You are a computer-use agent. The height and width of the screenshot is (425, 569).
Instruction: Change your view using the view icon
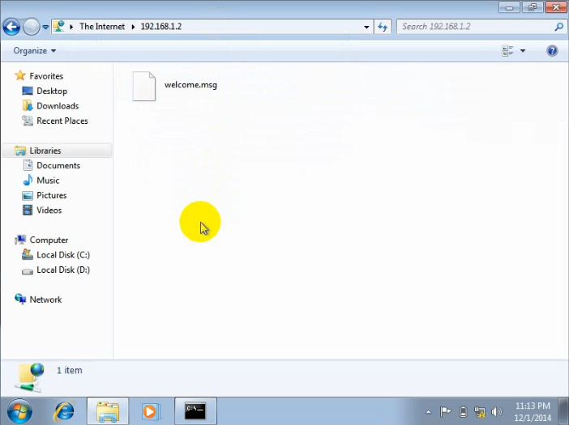(x=507, y=51)
